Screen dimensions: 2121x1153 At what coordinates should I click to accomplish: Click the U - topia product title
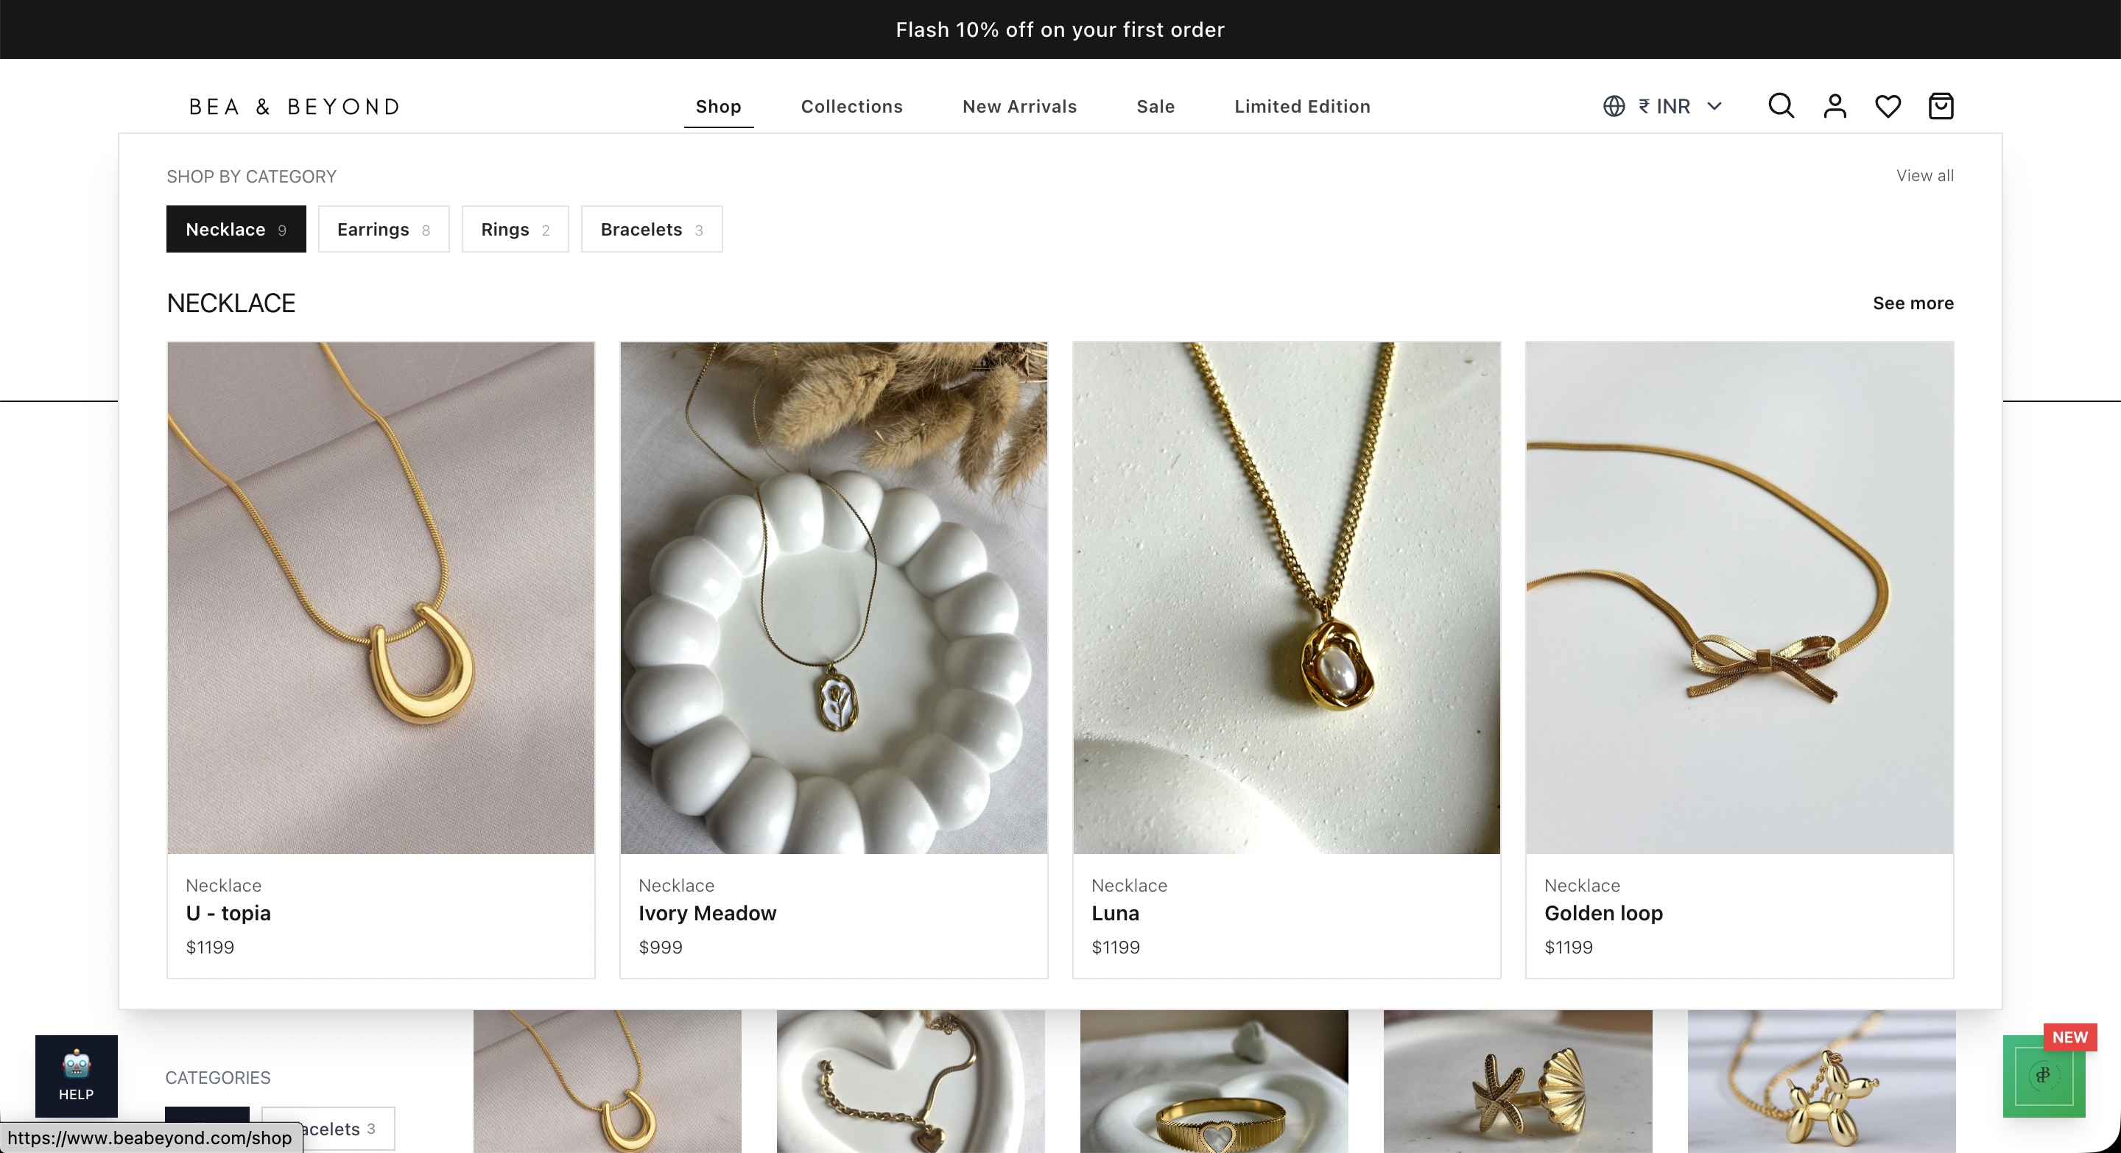pos(228,913)
